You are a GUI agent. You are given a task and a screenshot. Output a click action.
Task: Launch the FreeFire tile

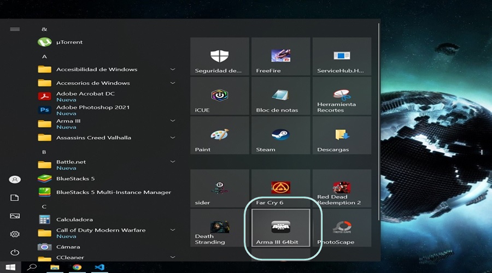281,56
